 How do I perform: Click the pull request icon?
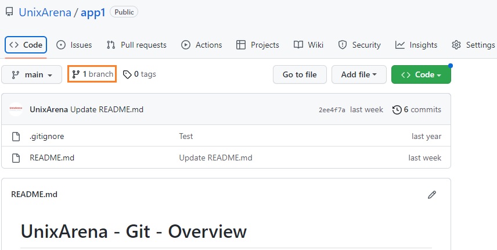coord(111,45)
